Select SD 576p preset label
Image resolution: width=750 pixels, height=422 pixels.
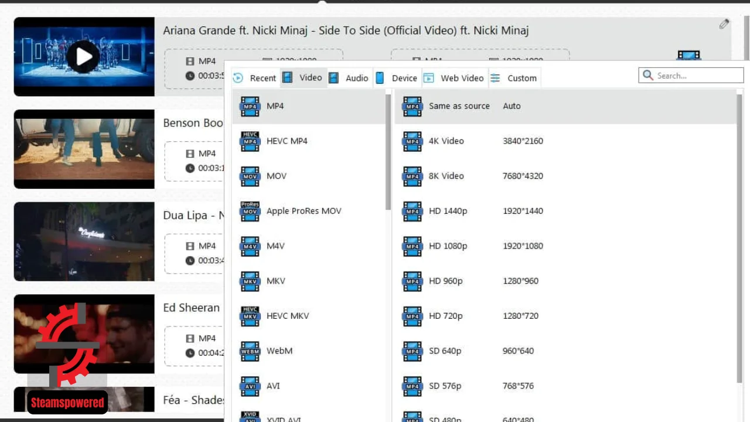pyautogui.click(x=445, y=386)
